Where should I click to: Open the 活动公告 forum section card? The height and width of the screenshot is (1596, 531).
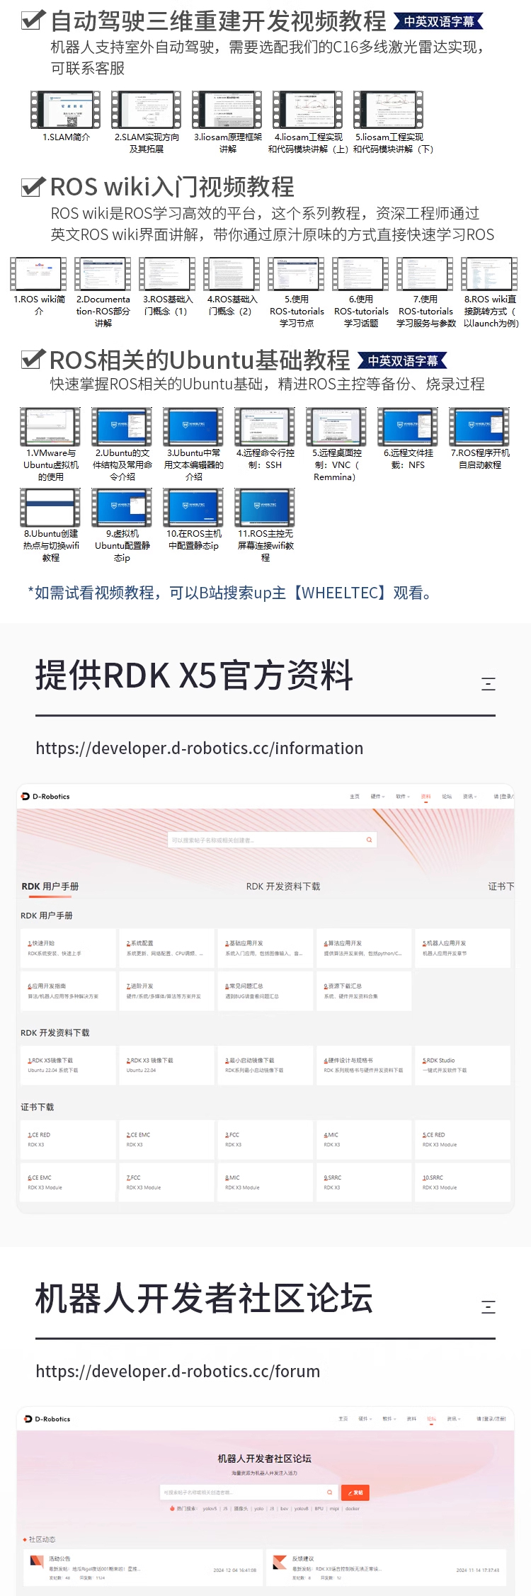tap(144, 1568)
